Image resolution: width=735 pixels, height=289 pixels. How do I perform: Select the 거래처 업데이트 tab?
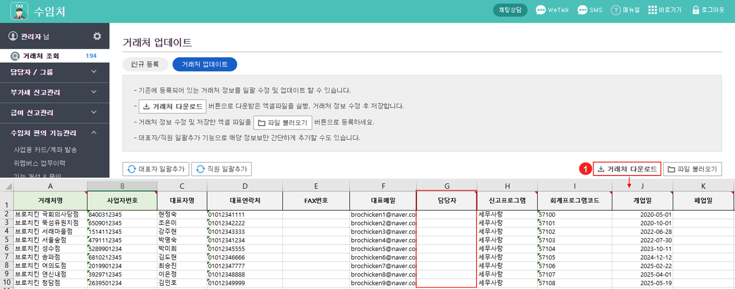tap(205, 64)
